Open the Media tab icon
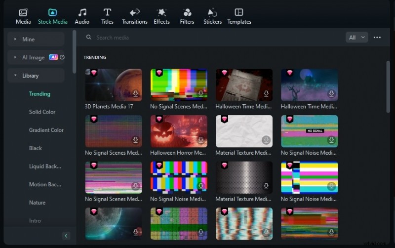Image resolution: width=395 pixels, height=248 pixels. click(23, 12)
